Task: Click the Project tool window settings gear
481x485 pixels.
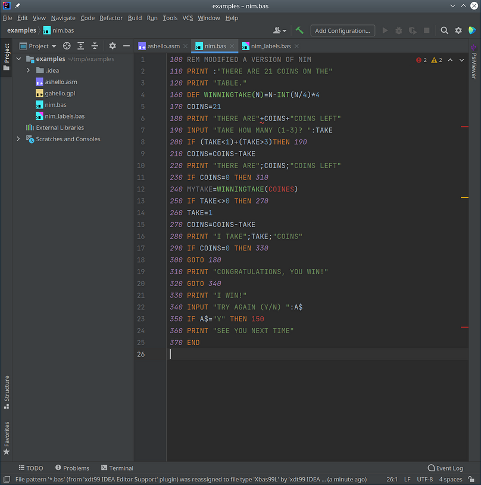Action: [x=111, y=46]
